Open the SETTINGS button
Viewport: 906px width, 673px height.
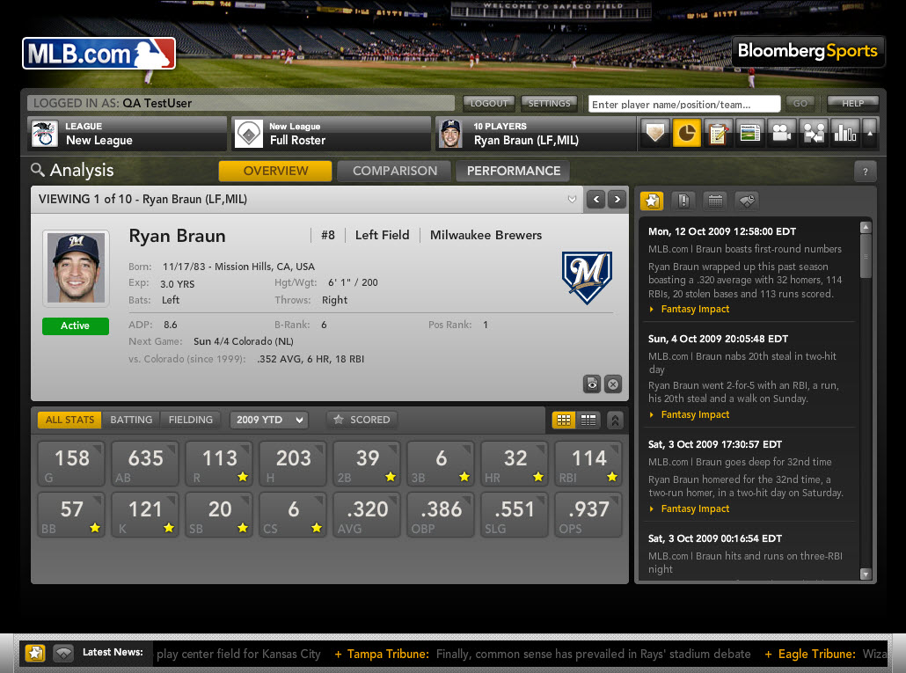[549, 104]
